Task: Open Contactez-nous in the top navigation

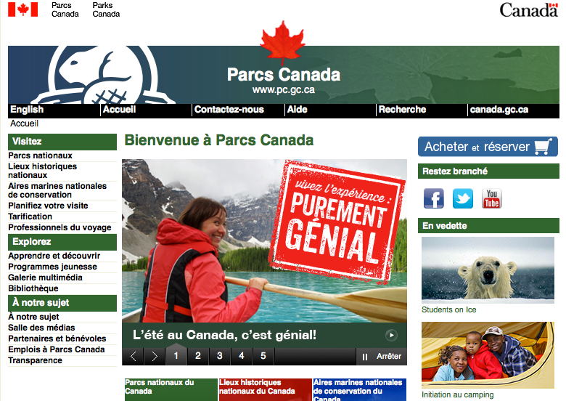Action: (229, 110)
